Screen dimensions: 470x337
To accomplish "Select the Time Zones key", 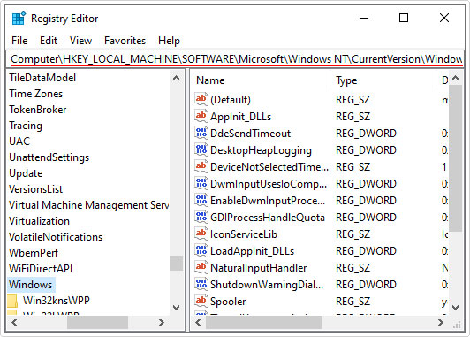I will [x=35, y=94].
